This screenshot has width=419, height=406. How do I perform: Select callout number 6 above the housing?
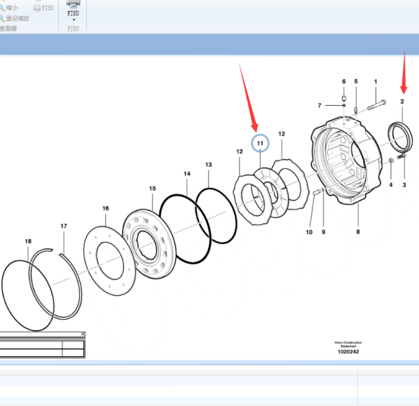[344, 81]
